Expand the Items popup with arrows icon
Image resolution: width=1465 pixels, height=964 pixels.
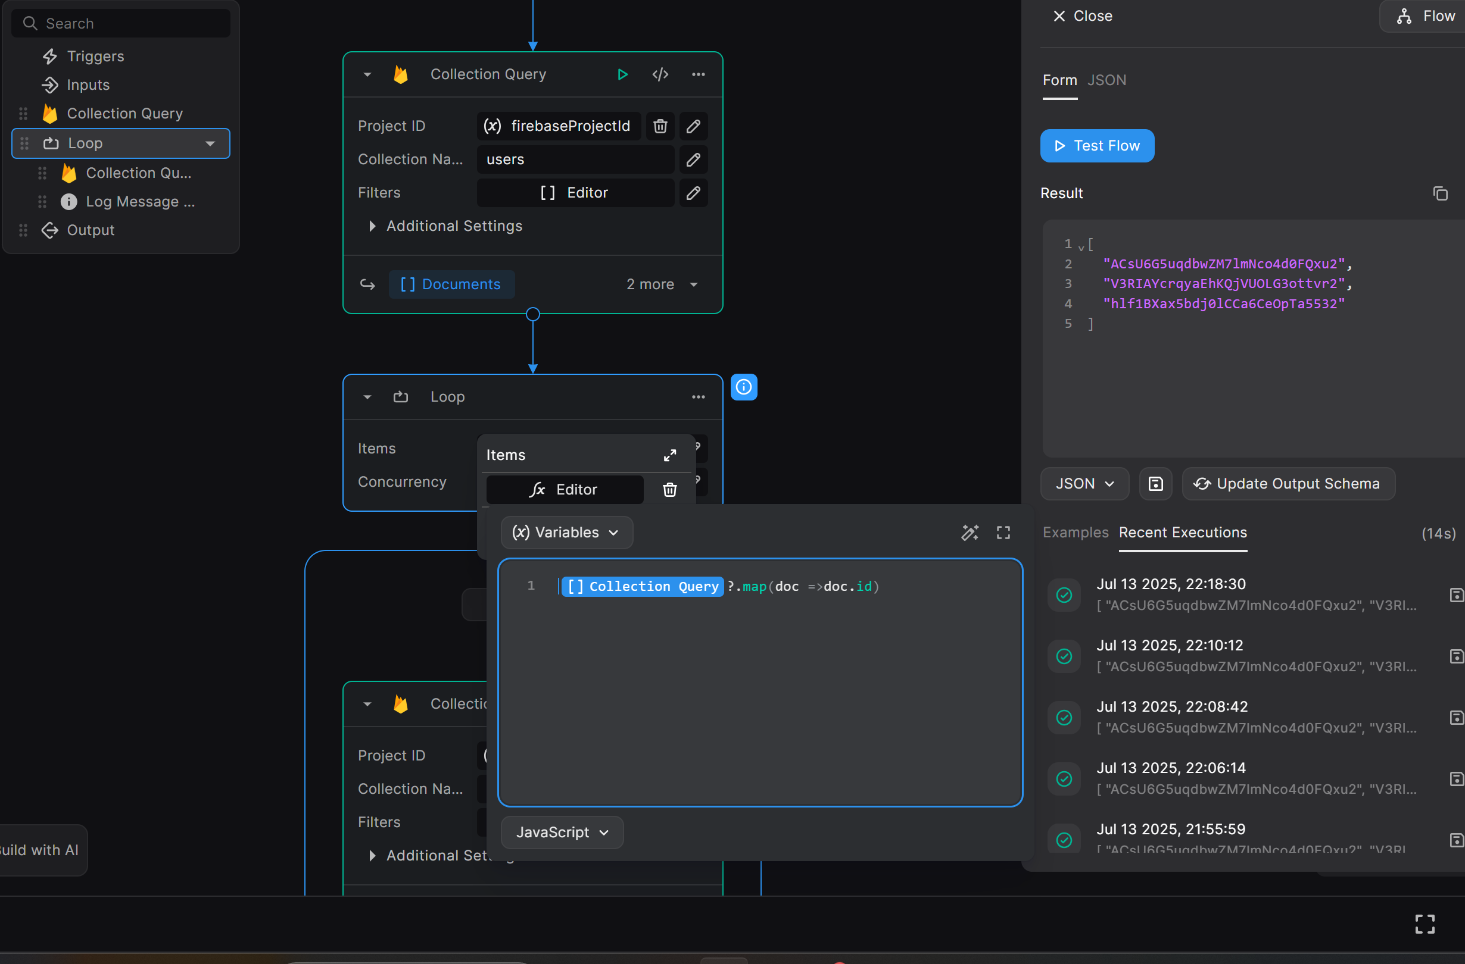[x=670, y=455]
